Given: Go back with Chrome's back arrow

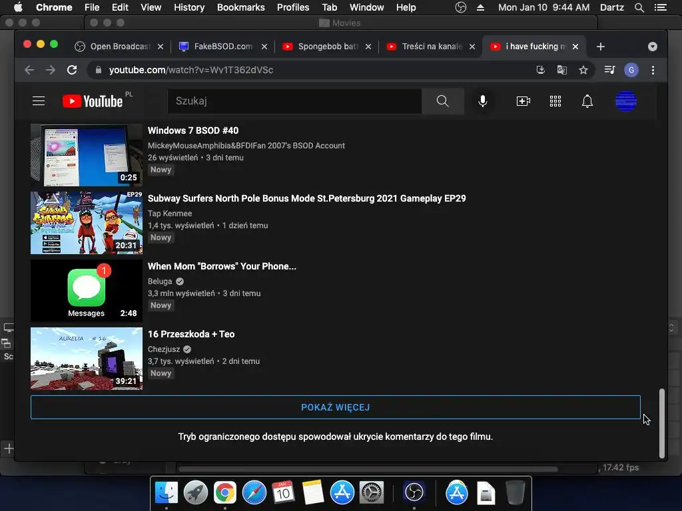Looking at the screenshot, I should (x=29, y=70).
